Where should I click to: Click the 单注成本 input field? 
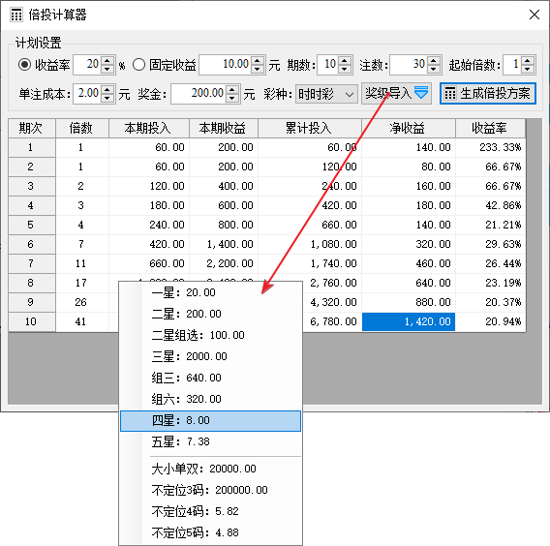pyautogui.click(x=88, y=94)
